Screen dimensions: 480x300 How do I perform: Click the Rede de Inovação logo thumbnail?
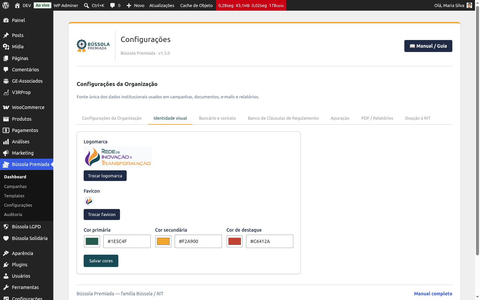(118, 157)
